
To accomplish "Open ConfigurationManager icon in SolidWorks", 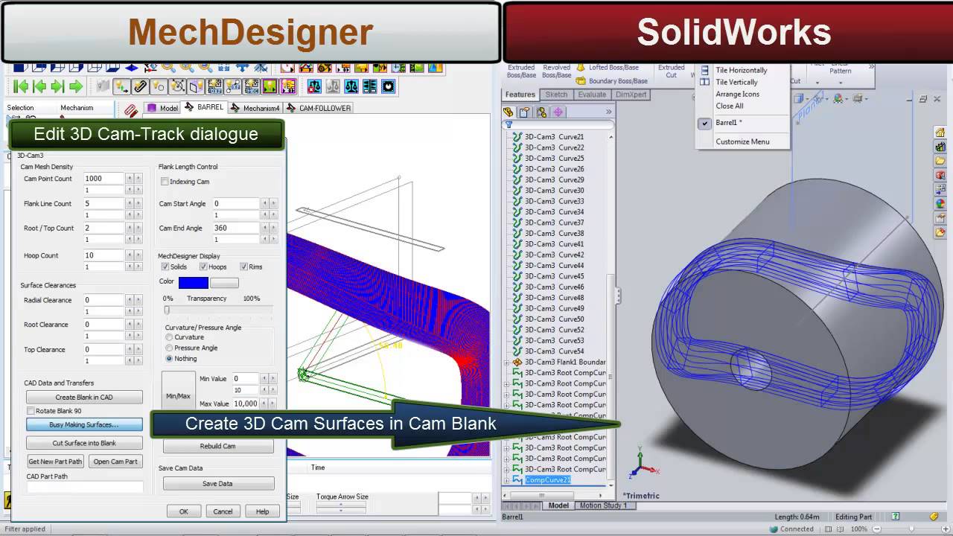I will coord(542,112).
